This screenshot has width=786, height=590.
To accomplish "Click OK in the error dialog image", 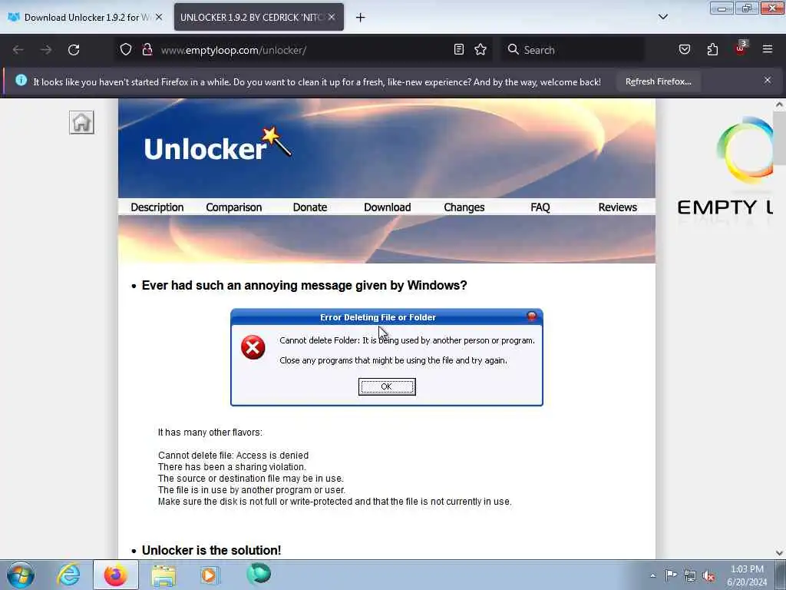I will click(387, 386).
